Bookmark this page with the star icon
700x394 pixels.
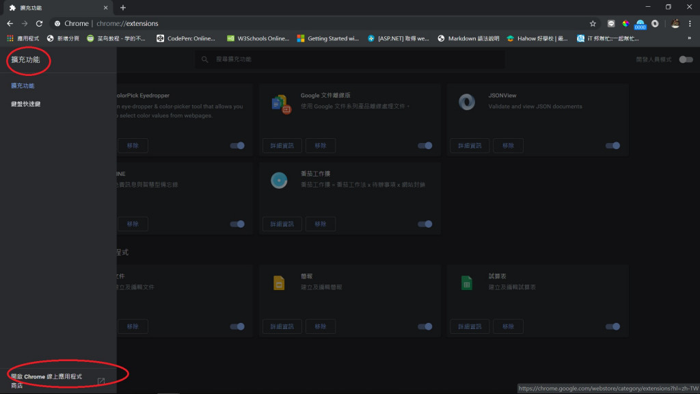coord(593,24)
